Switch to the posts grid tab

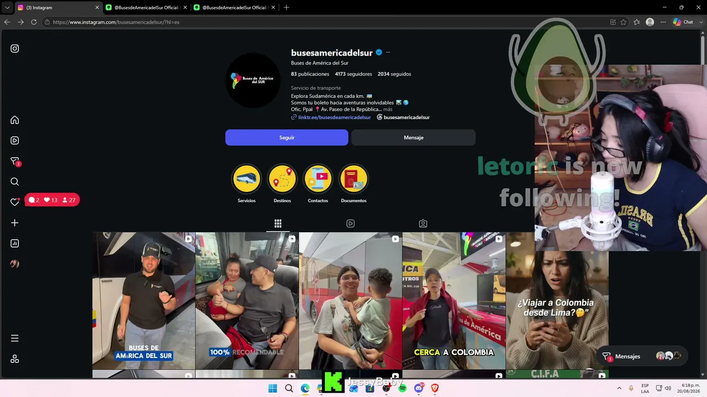coord(278,223)
